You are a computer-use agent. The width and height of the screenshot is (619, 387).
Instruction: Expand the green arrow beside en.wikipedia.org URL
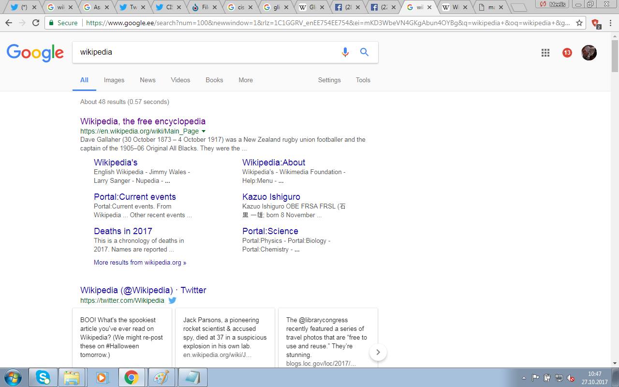pyautogui.click(x=204, y=131)
